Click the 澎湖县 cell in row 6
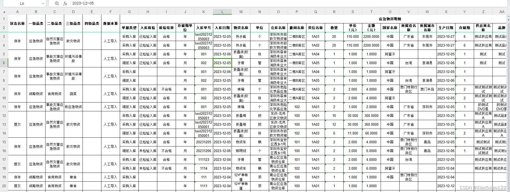Image resolution: width=510 pixels, height=192 pixels. pyautogui.click(x=427, y=63)
